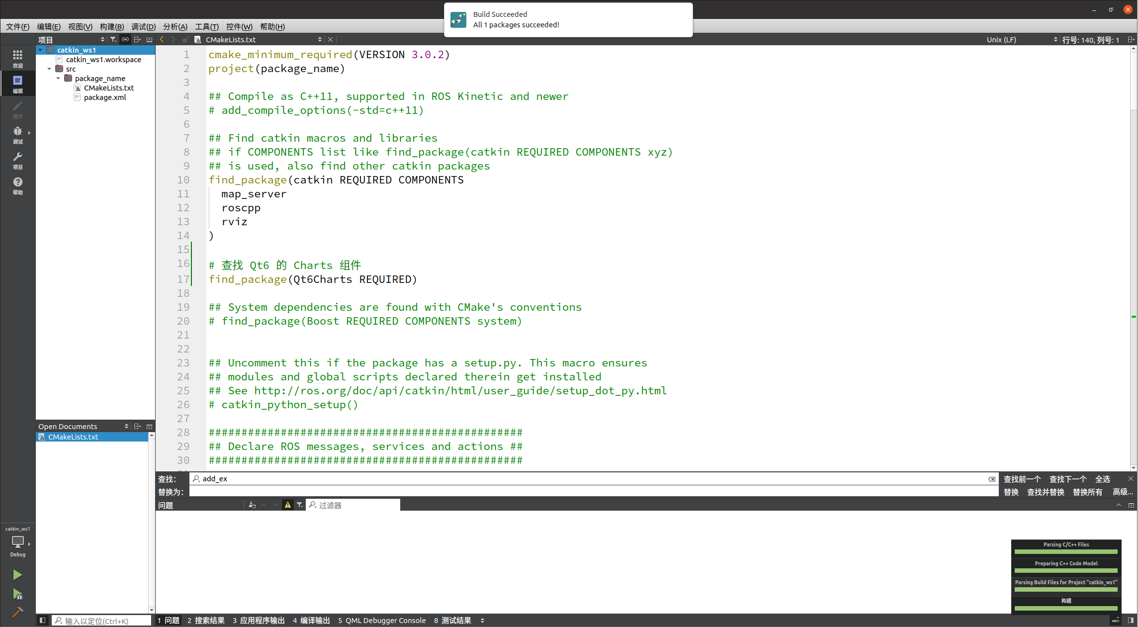This screenshot has width=1138, height=627.
Task: Start debugging with run-bug icon
Action: [x=17, y=594]
